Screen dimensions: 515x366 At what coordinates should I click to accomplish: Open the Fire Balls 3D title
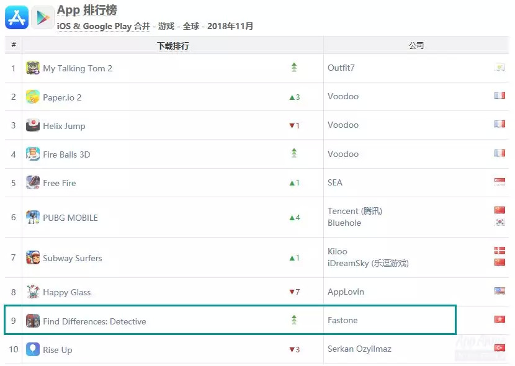66,154
